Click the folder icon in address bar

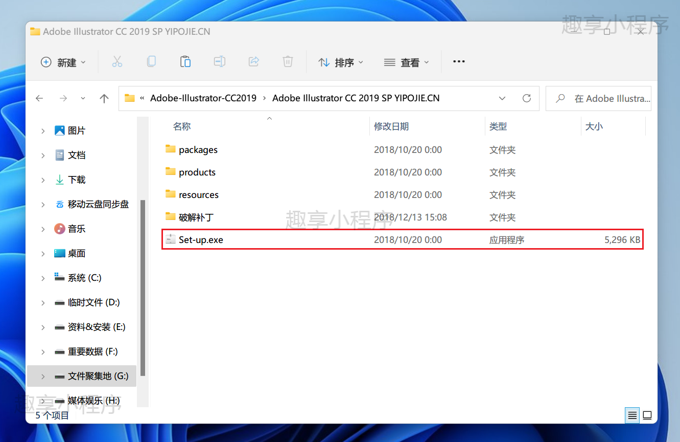[130, 98]
